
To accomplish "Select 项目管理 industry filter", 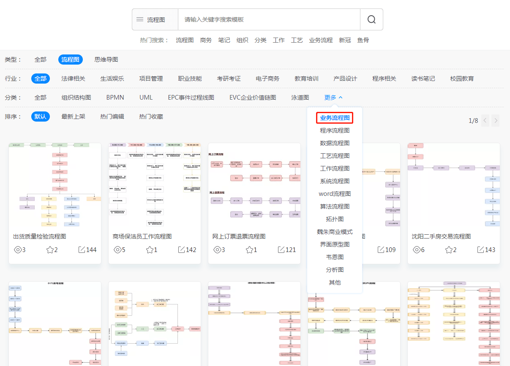I will (151, 79).
